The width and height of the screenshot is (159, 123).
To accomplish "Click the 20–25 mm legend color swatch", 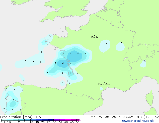I will pyautogui.click(x=45, y=120).
